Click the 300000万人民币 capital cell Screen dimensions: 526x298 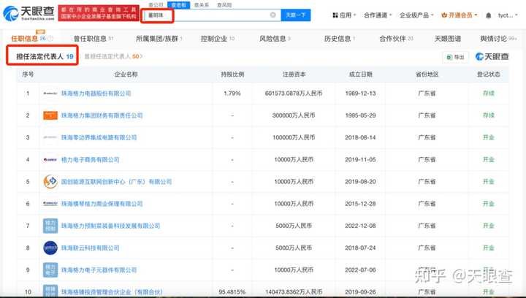294,115
